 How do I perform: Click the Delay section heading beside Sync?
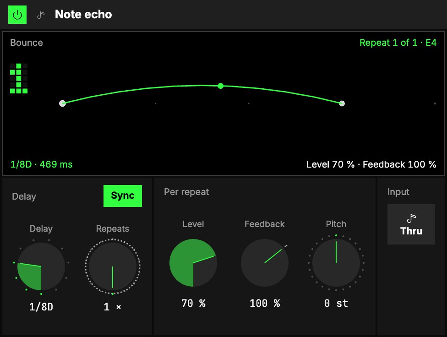coord(24,196)
